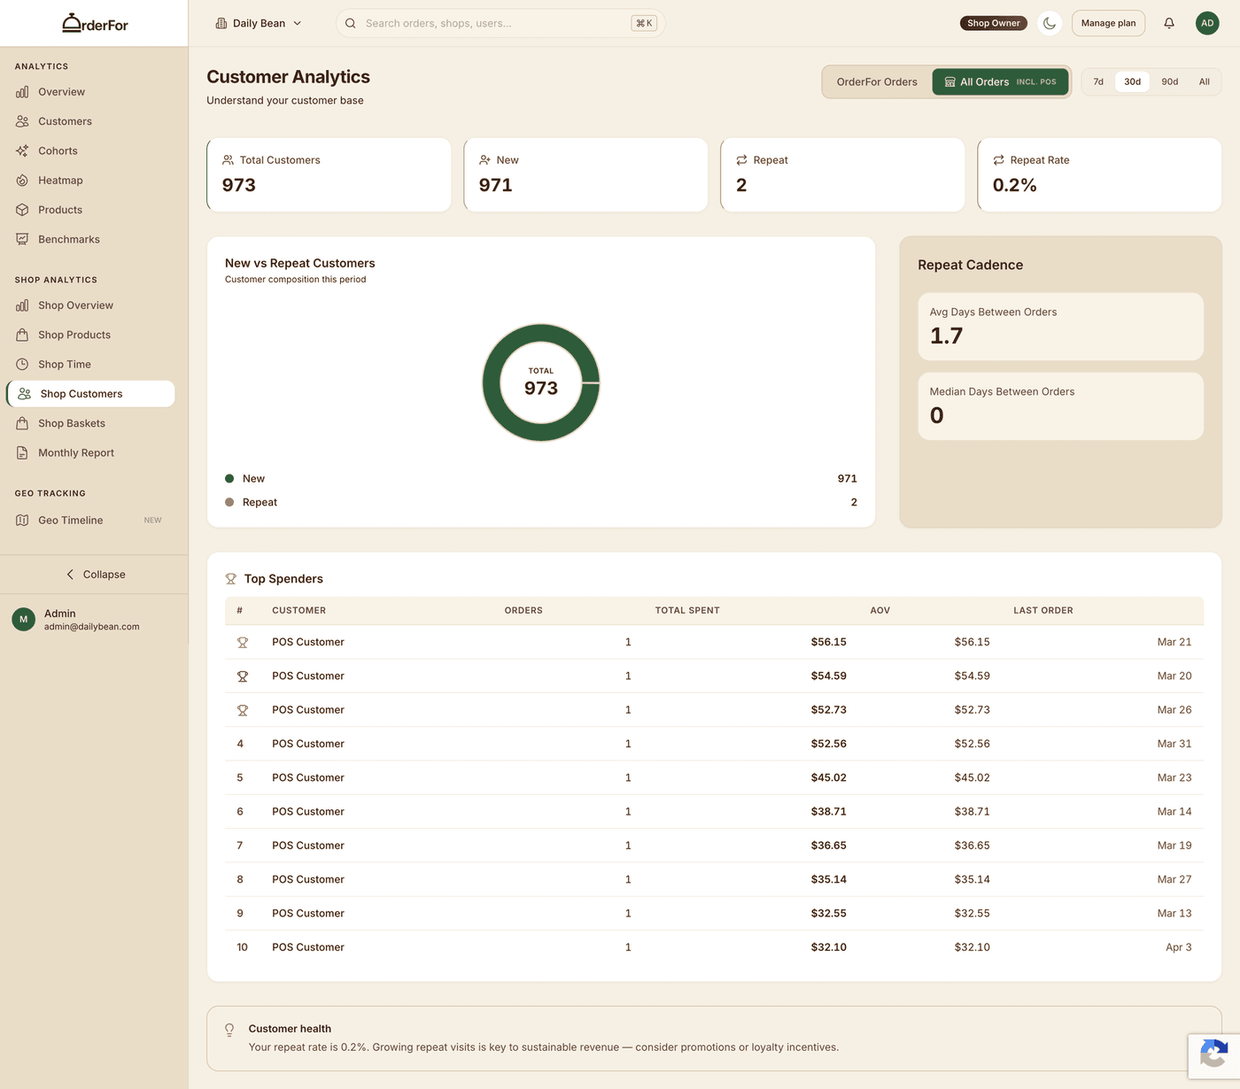This screenshot has height=1089, width=1240.
Task: Click the Shop Owner badge
Action: coord(993,23)
